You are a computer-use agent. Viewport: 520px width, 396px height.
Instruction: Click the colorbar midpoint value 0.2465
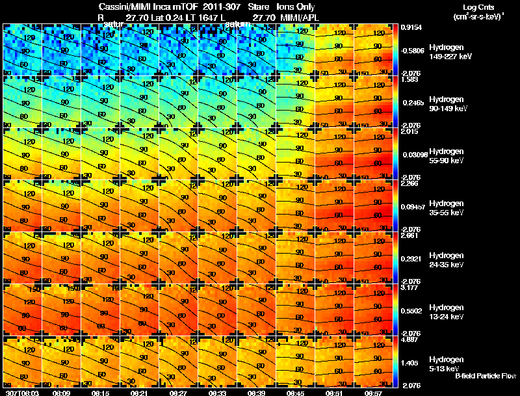click(412, 103)
